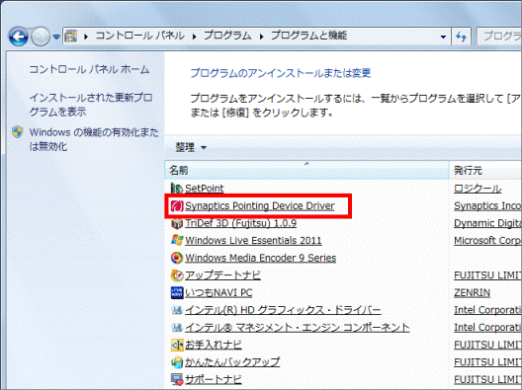The image size is (522, 390).
Task: Click shield icon beside Windows の機能
Action: (x=18, y=132)
